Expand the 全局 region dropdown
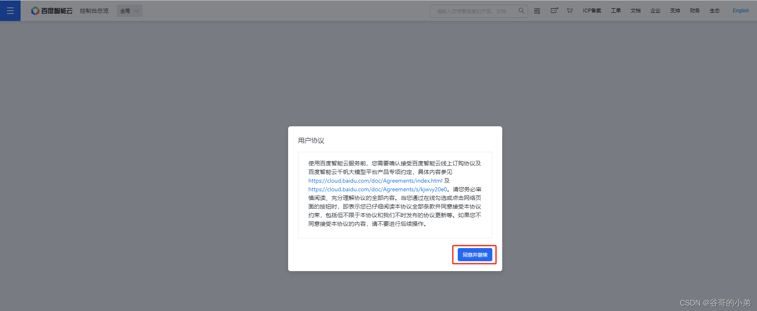 tap(129, 11)
